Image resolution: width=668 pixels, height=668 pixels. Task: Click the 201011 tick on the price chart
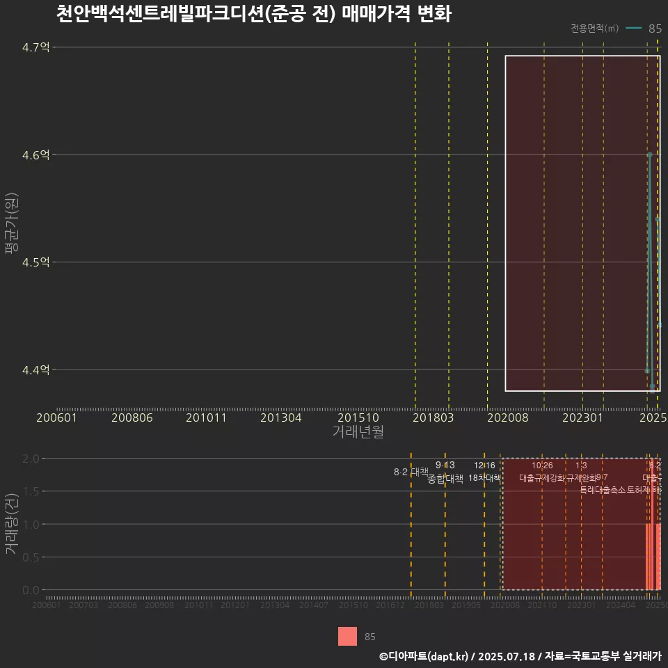[x=206, y=417]
